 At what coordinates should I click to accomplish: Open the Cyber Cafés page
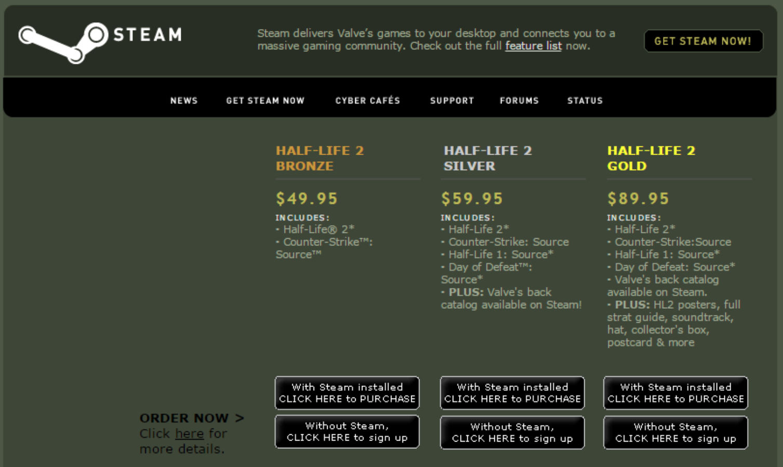(368, 101)
